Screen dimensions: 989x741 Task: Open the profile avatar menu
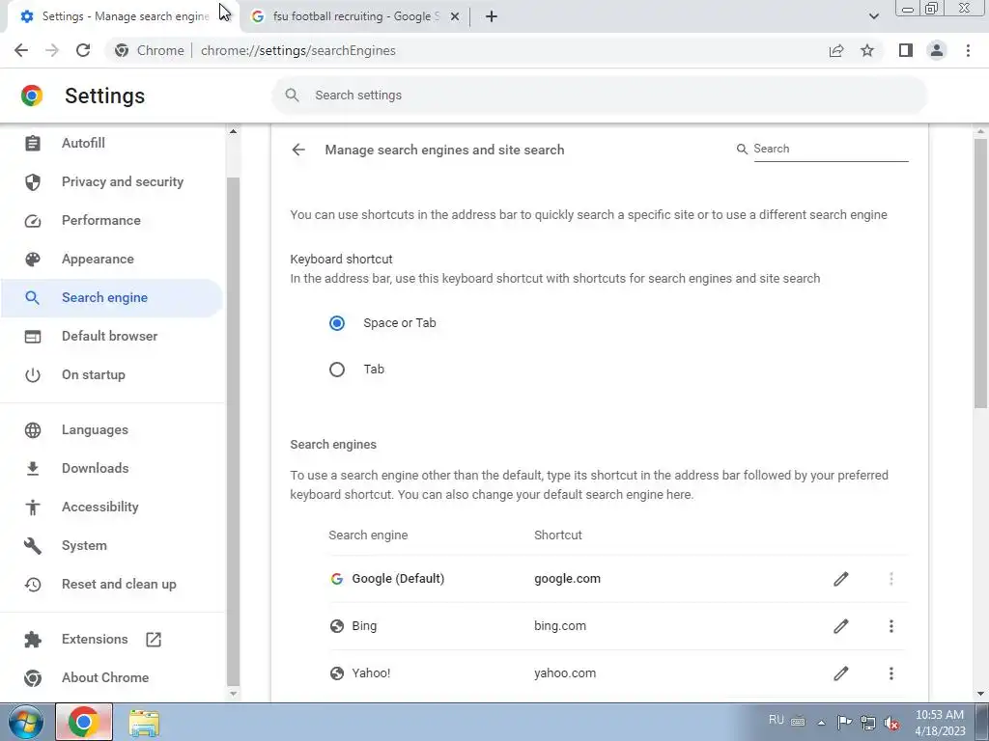coord(937,50)
